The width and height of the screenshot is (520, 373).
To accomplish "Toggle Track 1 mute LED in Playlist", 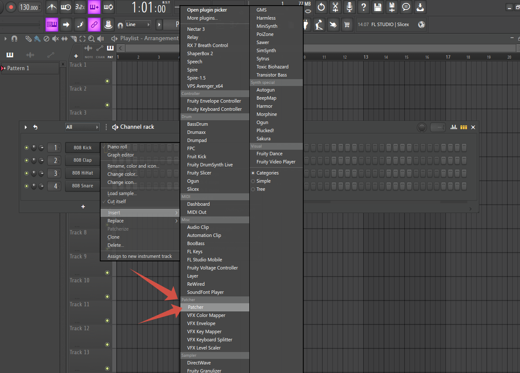I will (x=107, y=81).
